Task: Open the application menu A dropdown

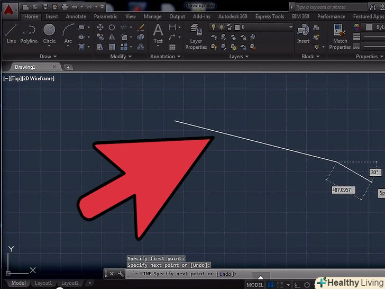Action: point(11,11)
